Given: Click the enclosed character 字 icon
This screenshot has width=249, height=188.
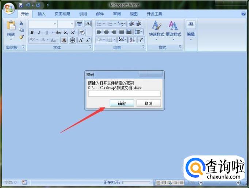Looking at the screenshot, I should [73, 40].
